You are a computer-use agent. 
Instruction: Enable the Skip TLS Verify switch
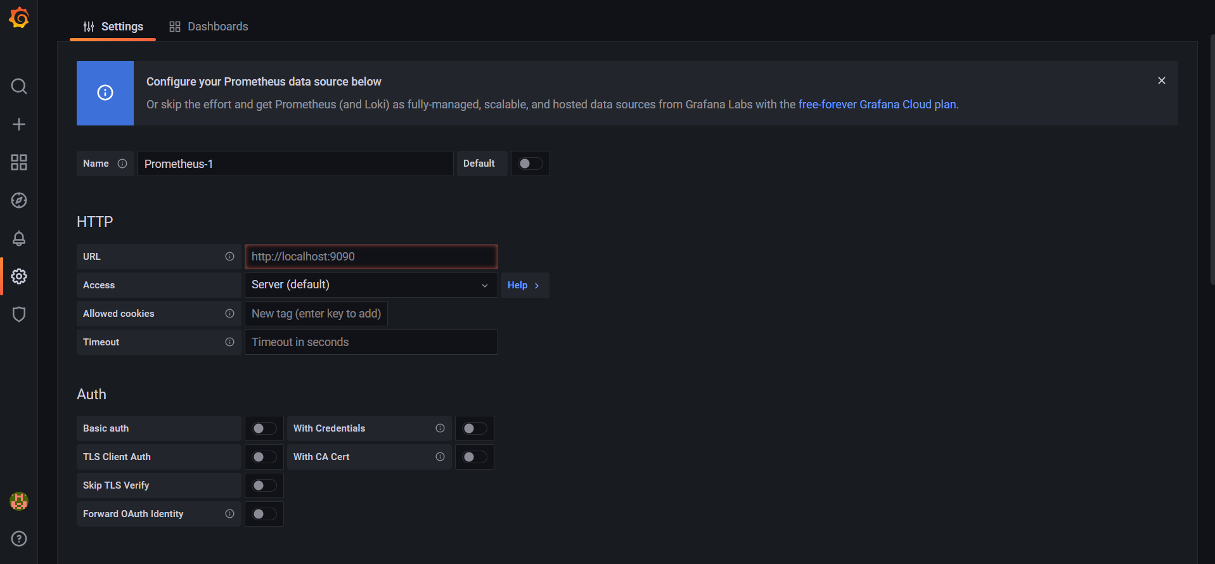click(264, 485)
